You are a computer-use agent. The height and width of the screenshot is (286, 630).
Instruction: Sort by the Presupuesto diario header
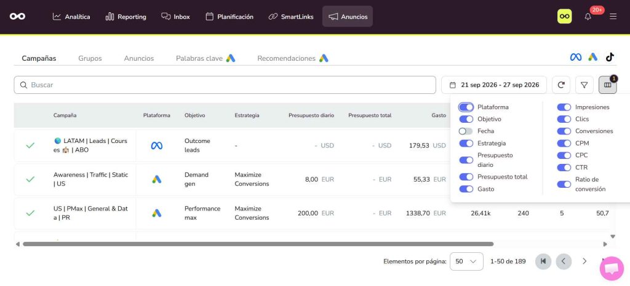(x=311, y=115)
